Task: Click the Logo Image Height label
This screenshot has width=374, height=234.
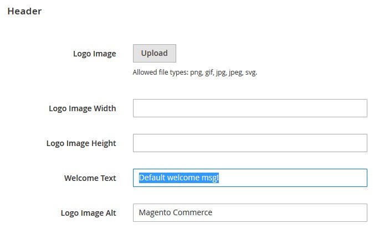Action: 81,143
